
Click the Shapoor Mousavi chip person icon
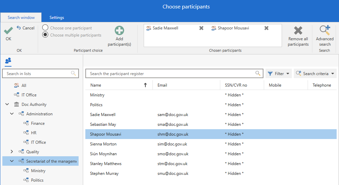(214, 28)
